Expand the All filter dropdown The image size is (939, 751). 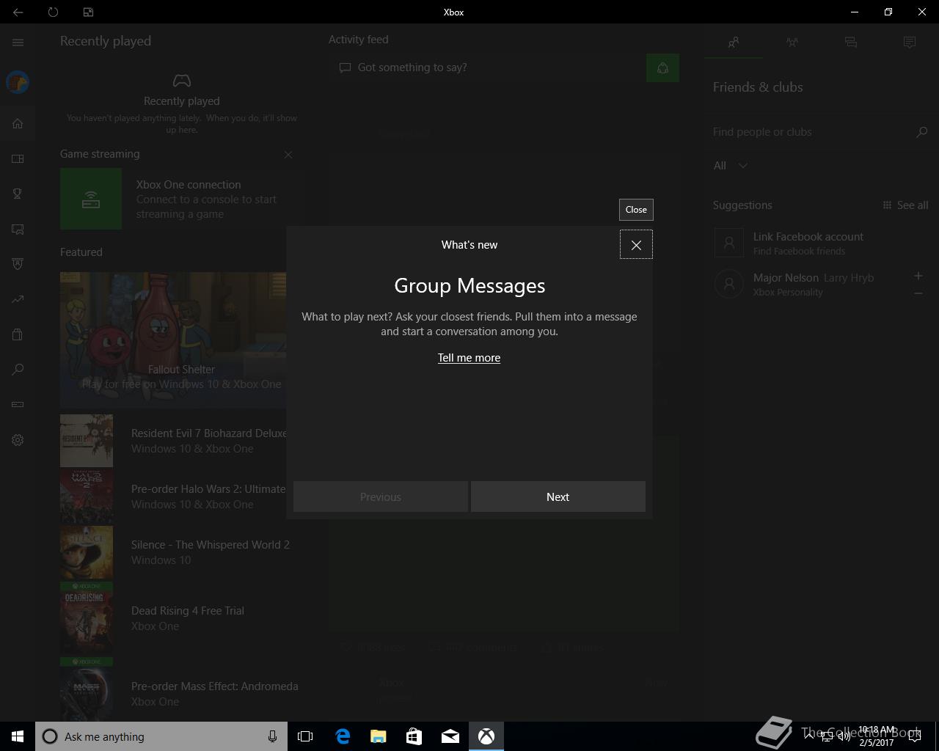(x=731, y=166)
